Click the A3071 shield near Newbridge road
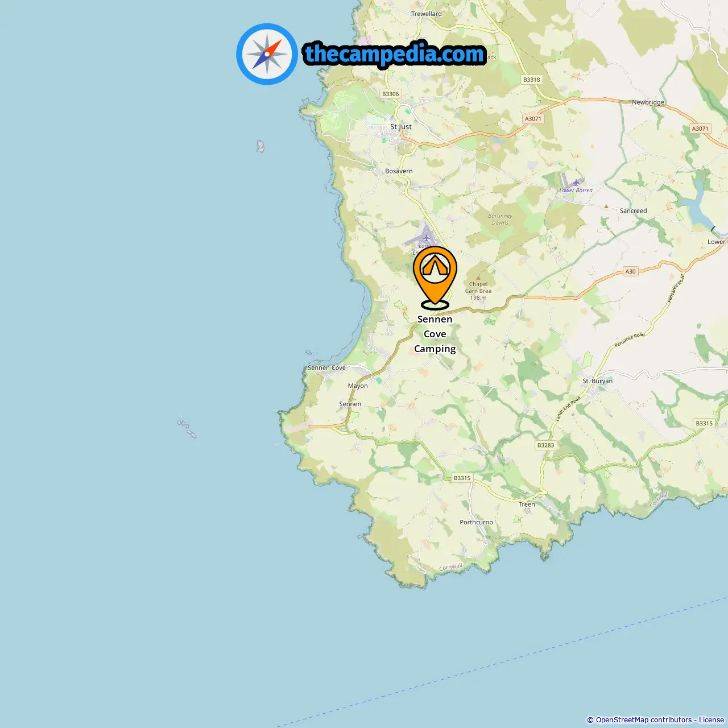 [700, 129]
